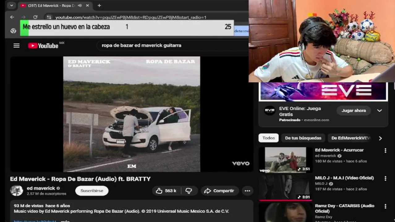Open the MILO J - M.A.I (Video Oficial) title
Image resolution: width=395 pixels, height=222 pixels.
(344, 178)
